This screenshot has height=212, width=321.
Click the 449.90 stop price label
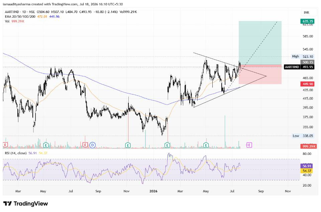point(308,84)
